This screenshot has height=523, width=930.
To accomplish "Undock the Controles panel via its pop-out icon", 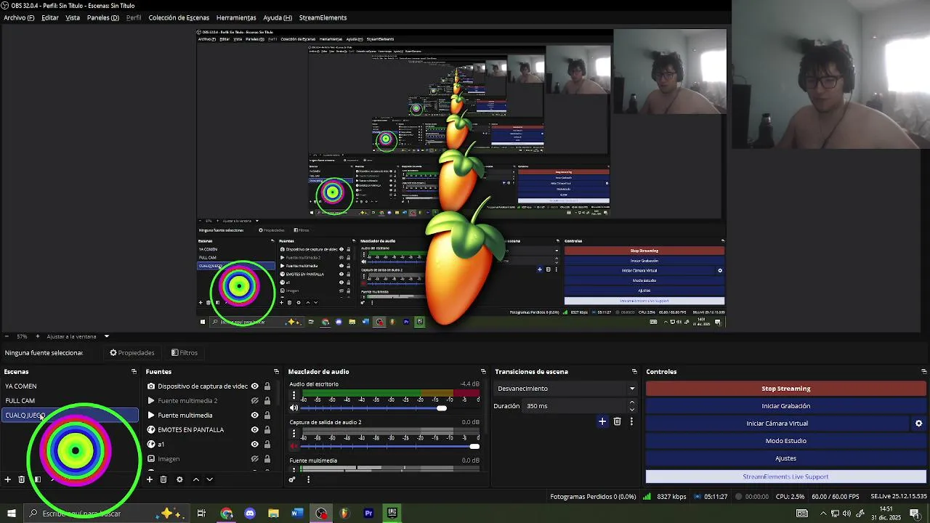I will point(923,372).
